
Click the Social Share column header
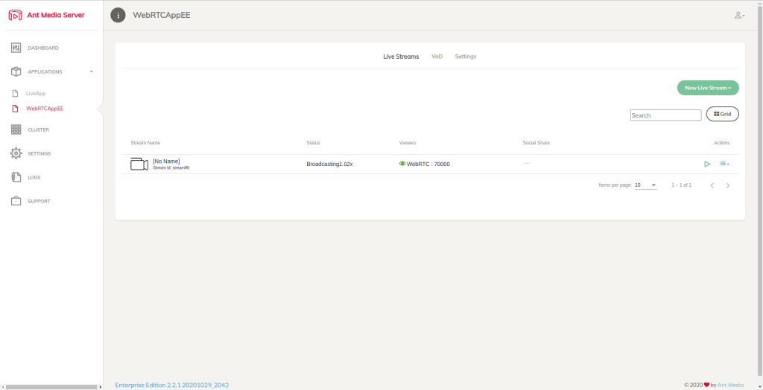[x=536, y=142]
